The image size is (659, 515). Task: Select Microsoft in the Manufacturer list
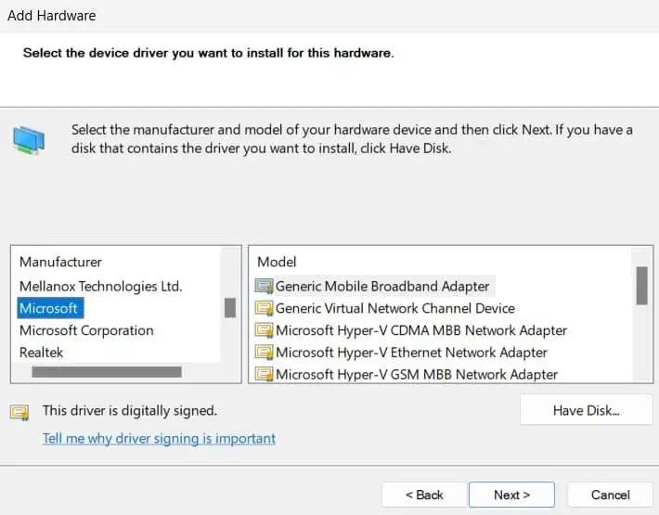pyautogui.click(x=50, y=308)
